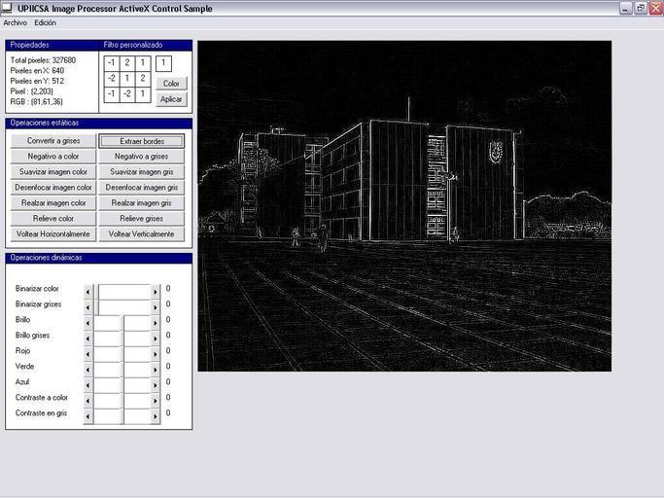Image resolution: width=664 pixels, height=498 pixels.
Task: Click left arrow of Brillo grises slider
Action: click(88, 338)
